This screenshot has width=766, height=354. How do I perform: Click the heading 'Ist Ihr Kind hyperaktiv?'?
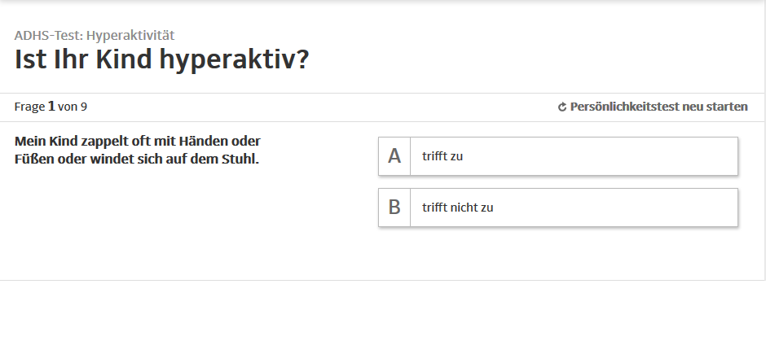161,59
